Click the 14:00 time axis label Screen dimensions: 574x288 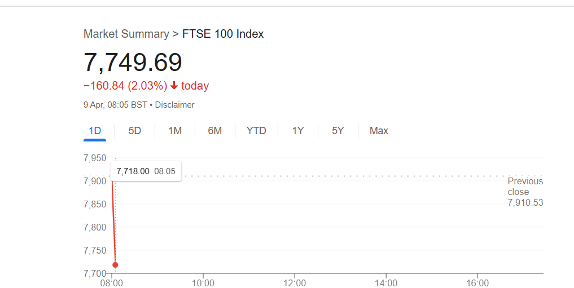point(386,283)
